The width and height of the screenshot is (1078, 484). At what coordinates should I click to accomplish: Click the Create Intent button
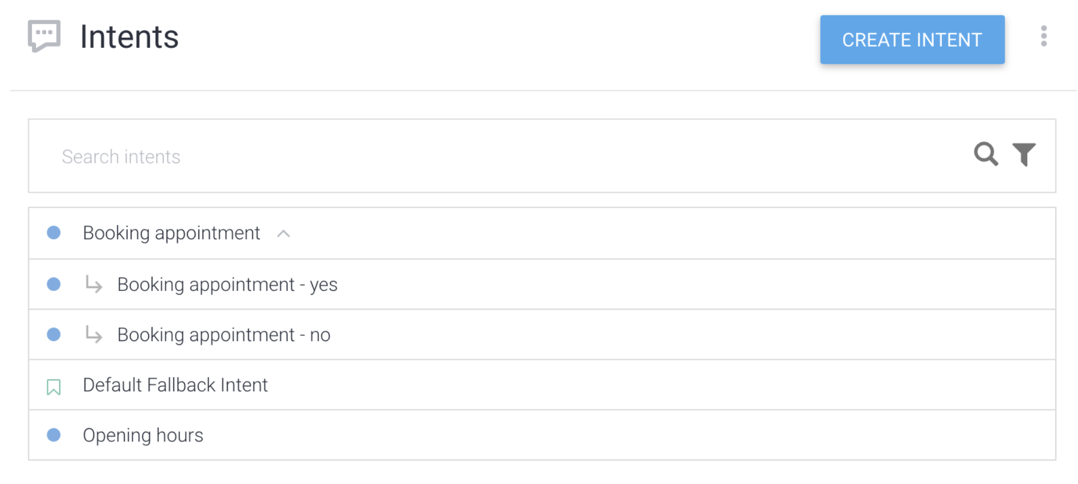click(912, 39)
